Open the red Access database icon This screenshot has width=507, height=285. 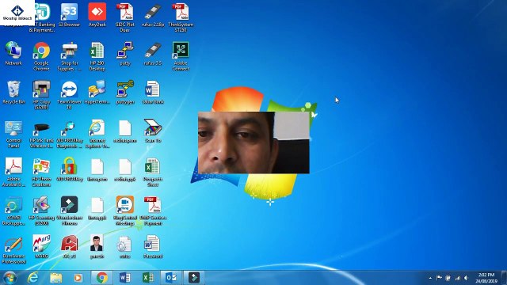[x=69, y=247]
